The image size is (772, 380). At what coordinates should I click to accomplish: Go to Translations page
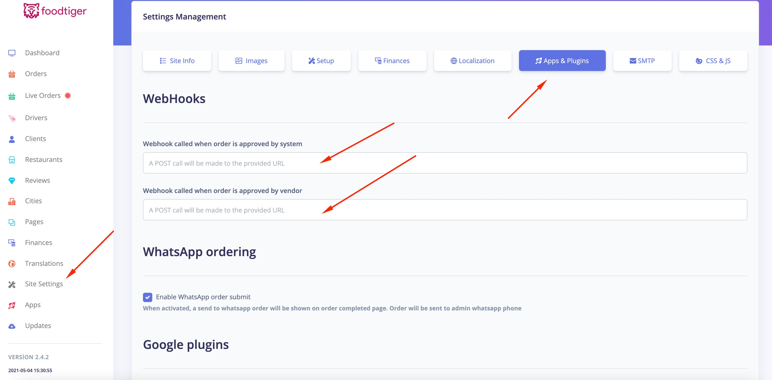44,263
